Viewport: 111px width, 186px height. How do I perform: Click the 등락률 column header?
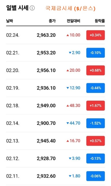[100, 21]
